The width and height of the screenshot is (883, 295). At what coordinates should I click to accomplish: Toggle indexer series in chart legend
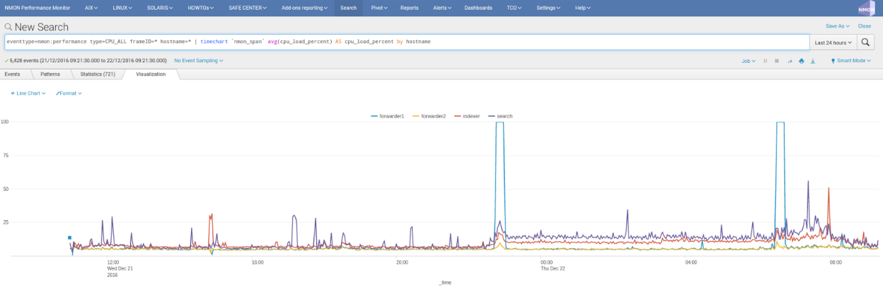pos(471,115)
